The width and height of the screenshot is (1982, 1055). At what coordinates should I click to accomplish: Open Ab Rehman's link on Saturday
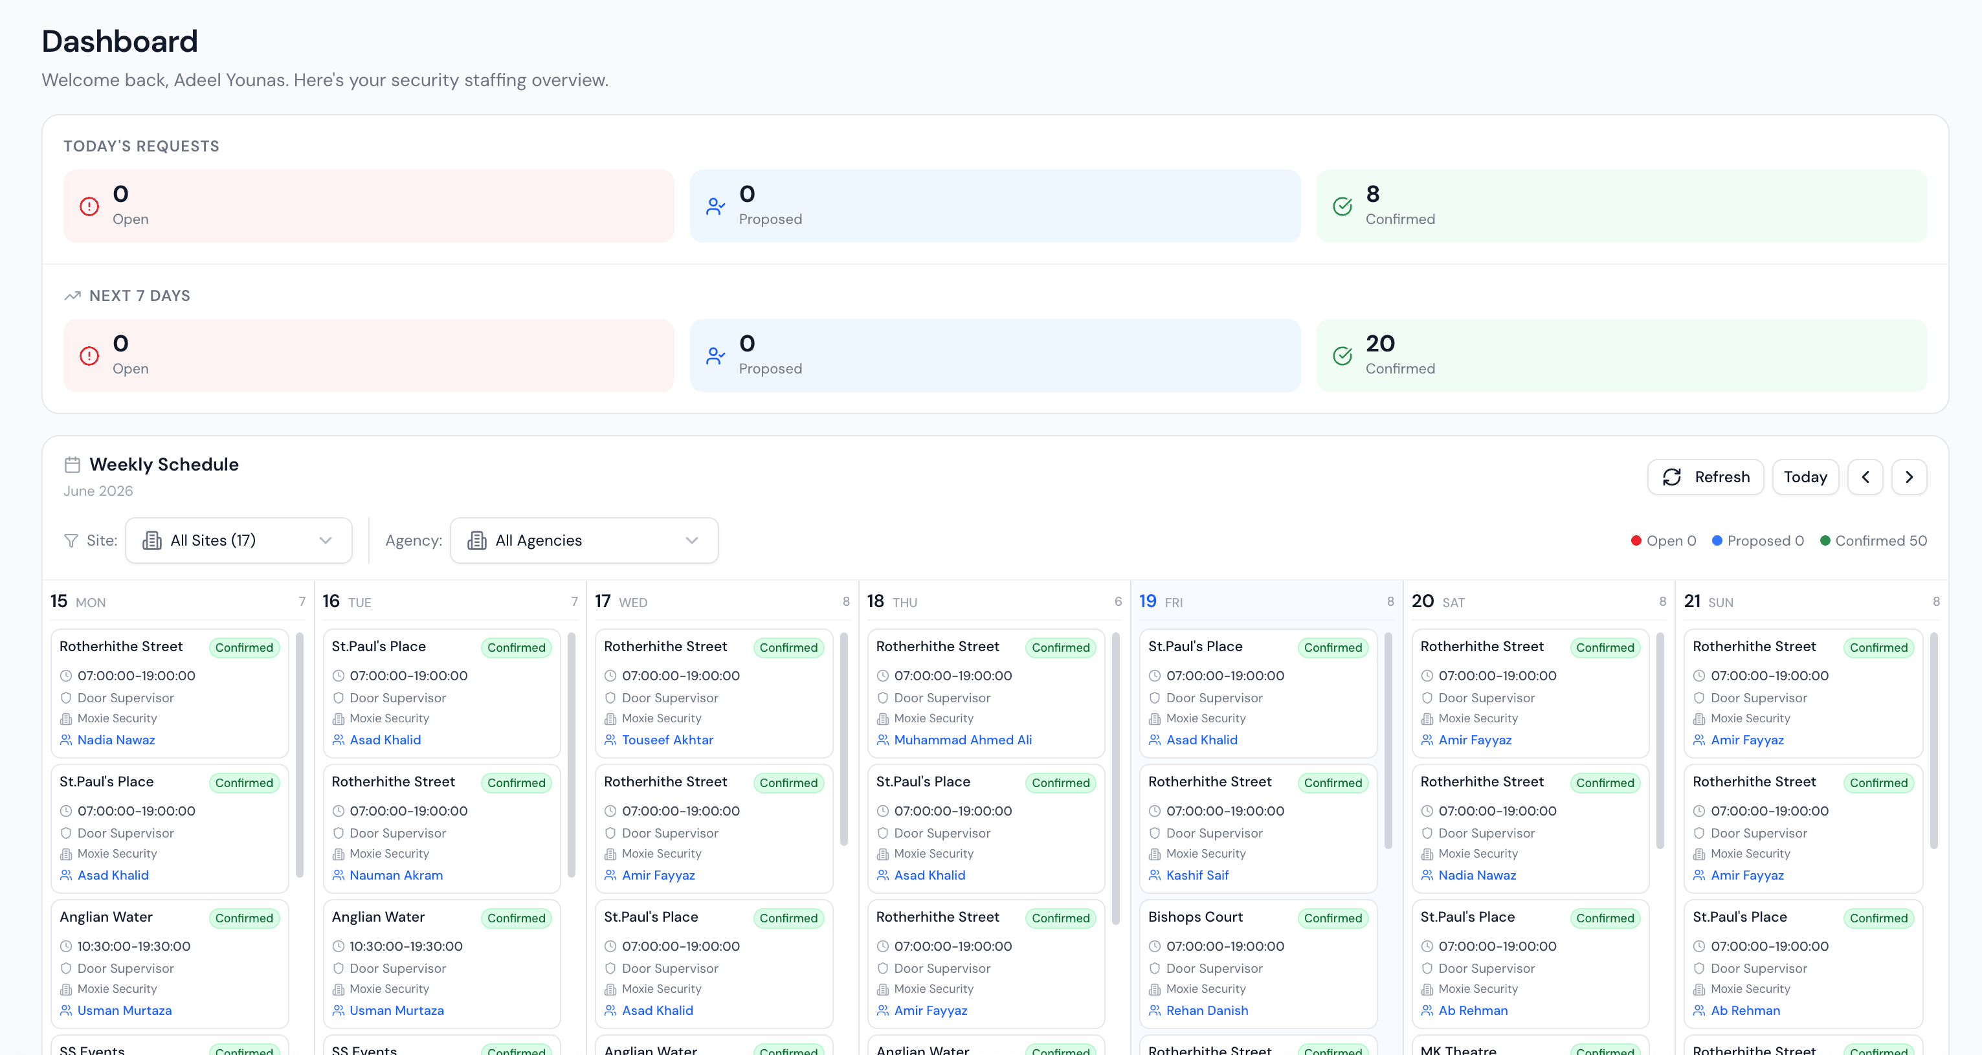click(1473, 1011)
